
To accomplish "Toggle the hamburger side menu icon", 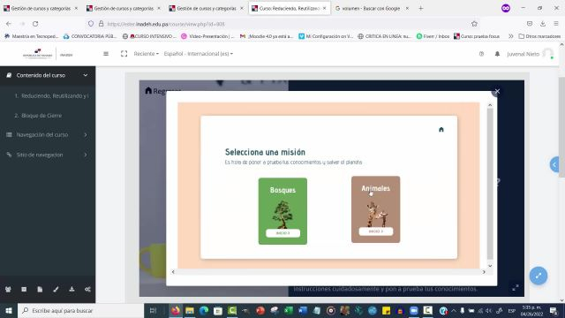I will (x=106, y=54).
